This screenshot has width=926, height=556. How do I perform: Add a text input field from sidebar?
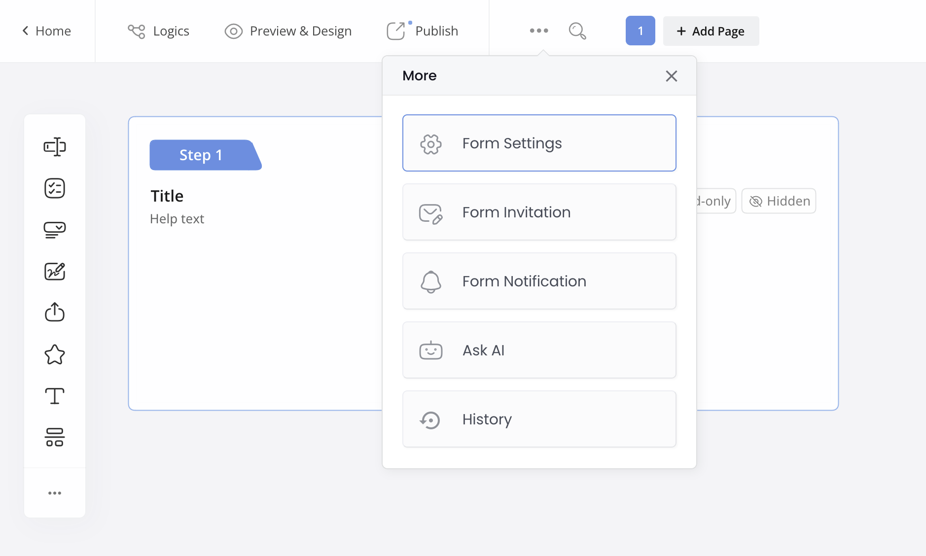[x=55, y=146]
